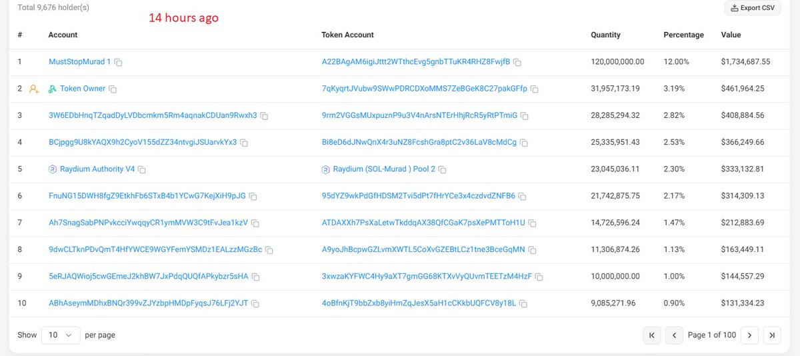Open token account A9yoJhBcpwGZLvmXWTL5CoXvGZEBtLCz1tne3BceGqMN

click(x=424, y=250)
